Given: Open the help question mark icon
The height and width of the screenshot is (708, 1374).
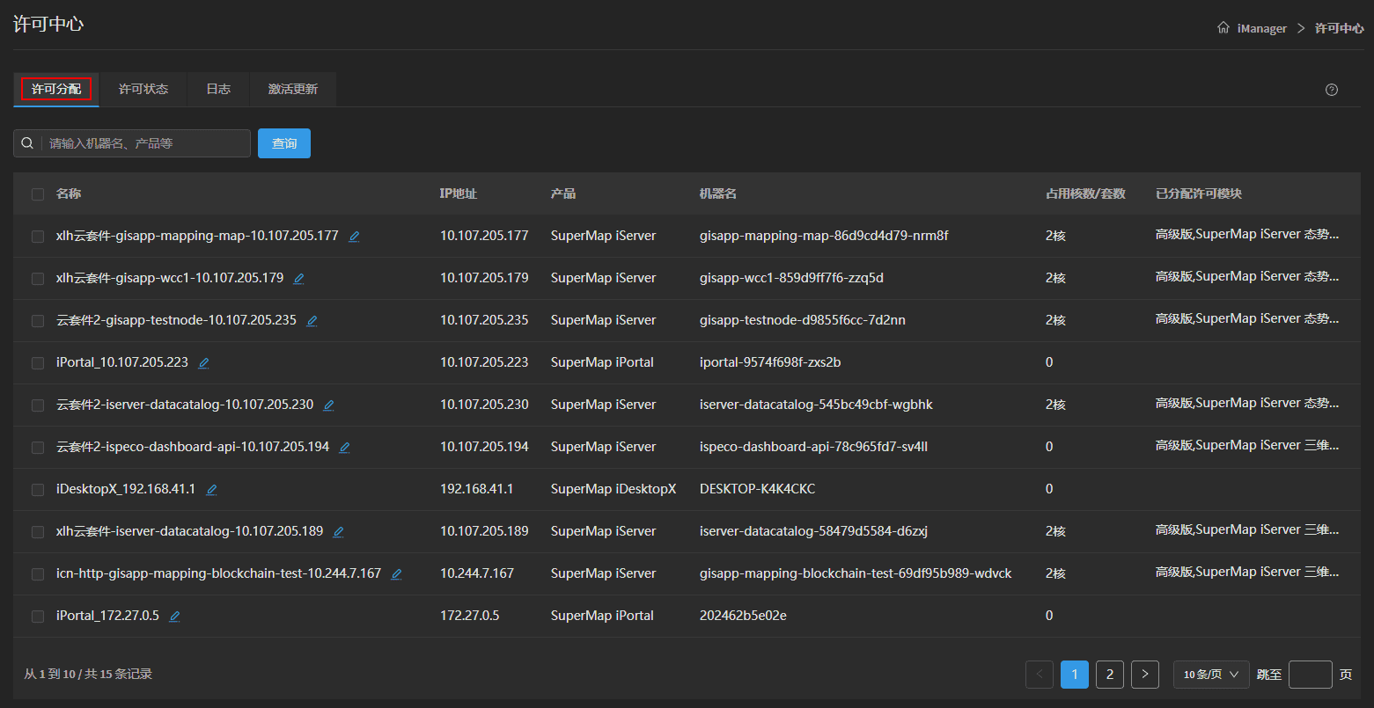Looking at the screenshot, I should [x=1331, y=90].
